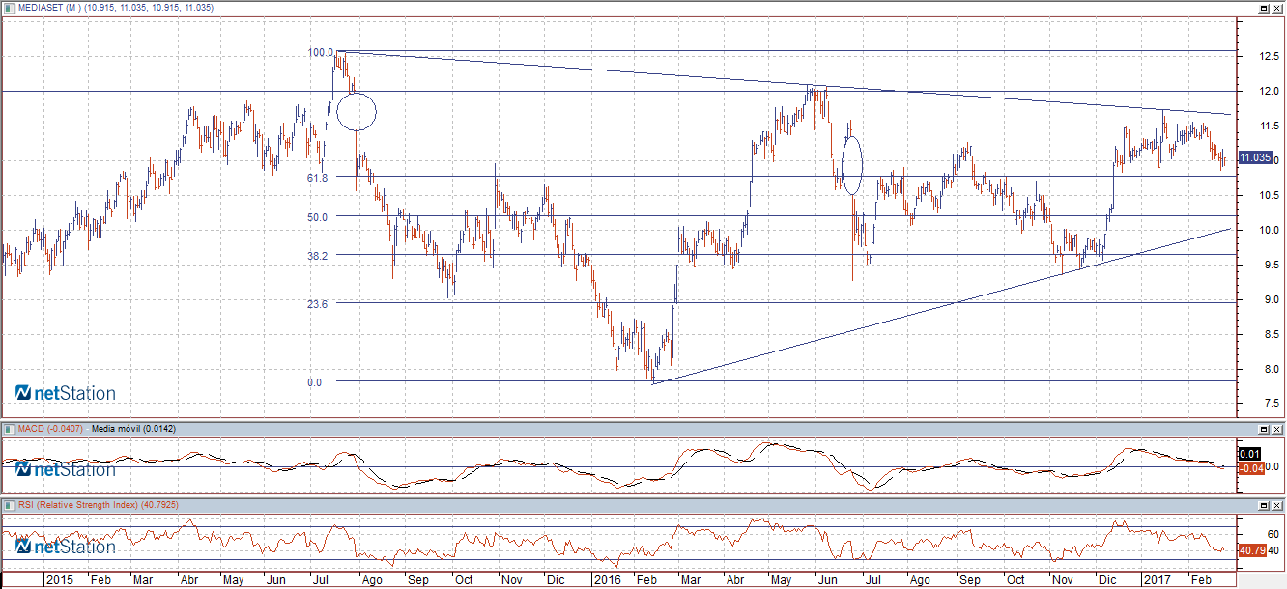
Task: Click the 0.0 Fibonacci level label
Action: [x=314, y=382]
